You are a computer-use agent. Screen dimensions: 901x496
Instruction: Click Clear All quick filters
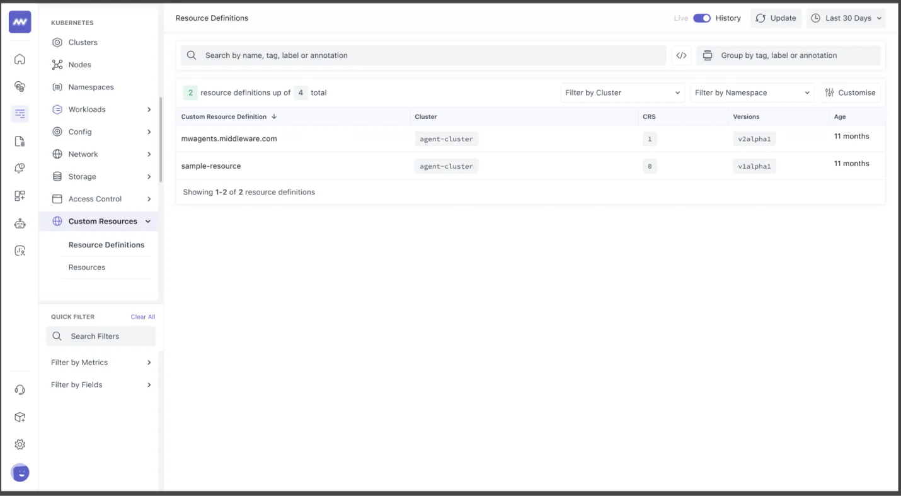[x=143, y=317]
